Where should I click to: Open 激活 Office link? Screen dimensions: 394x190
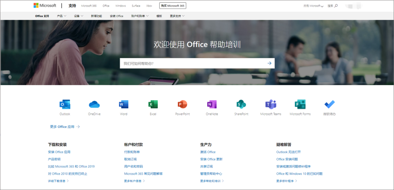tap(208, 152)
